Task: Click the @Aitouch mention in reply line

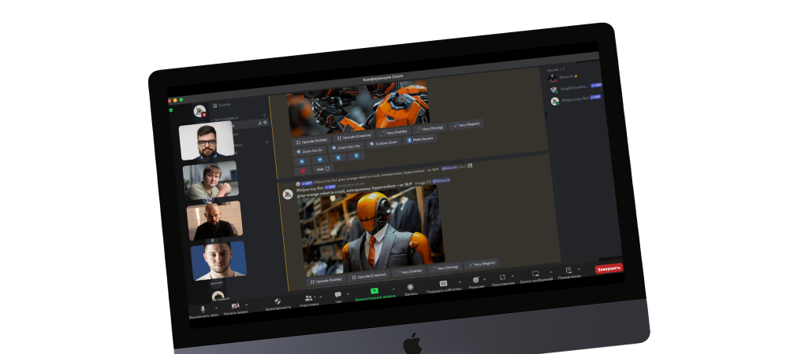Action: tap(449, 168)
